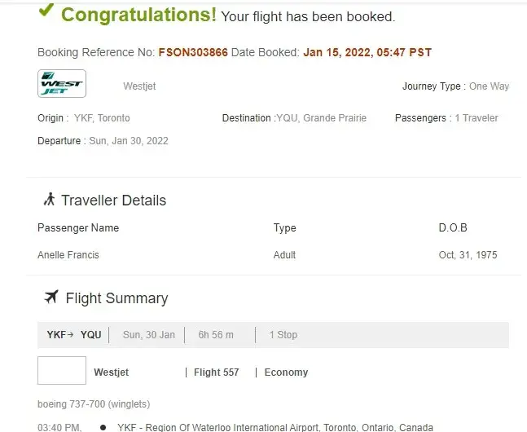Click the walking person Traveller Details icon

click(x=49, y=199)
